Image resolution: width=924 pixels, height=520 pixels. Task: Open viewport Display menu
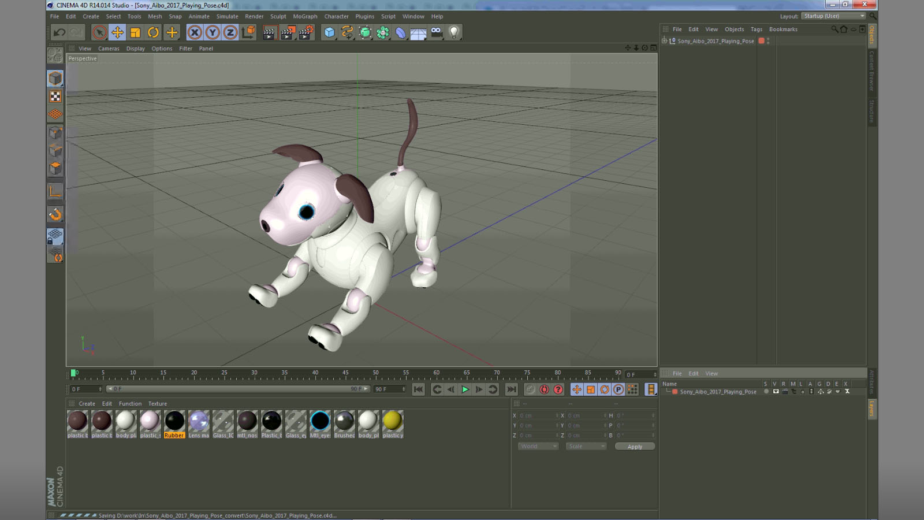(x=136, y=49)
